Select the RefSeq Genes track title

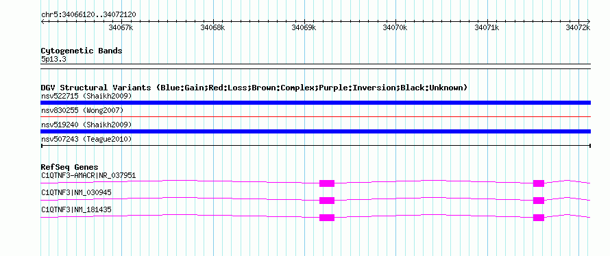pyautogui.click(x=70, y=168)
